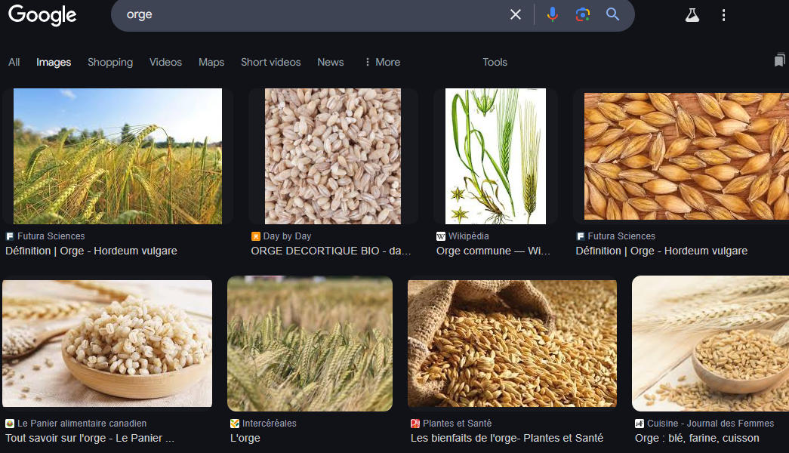
Task: Open the Tools filter options
Action: (495, 62)
